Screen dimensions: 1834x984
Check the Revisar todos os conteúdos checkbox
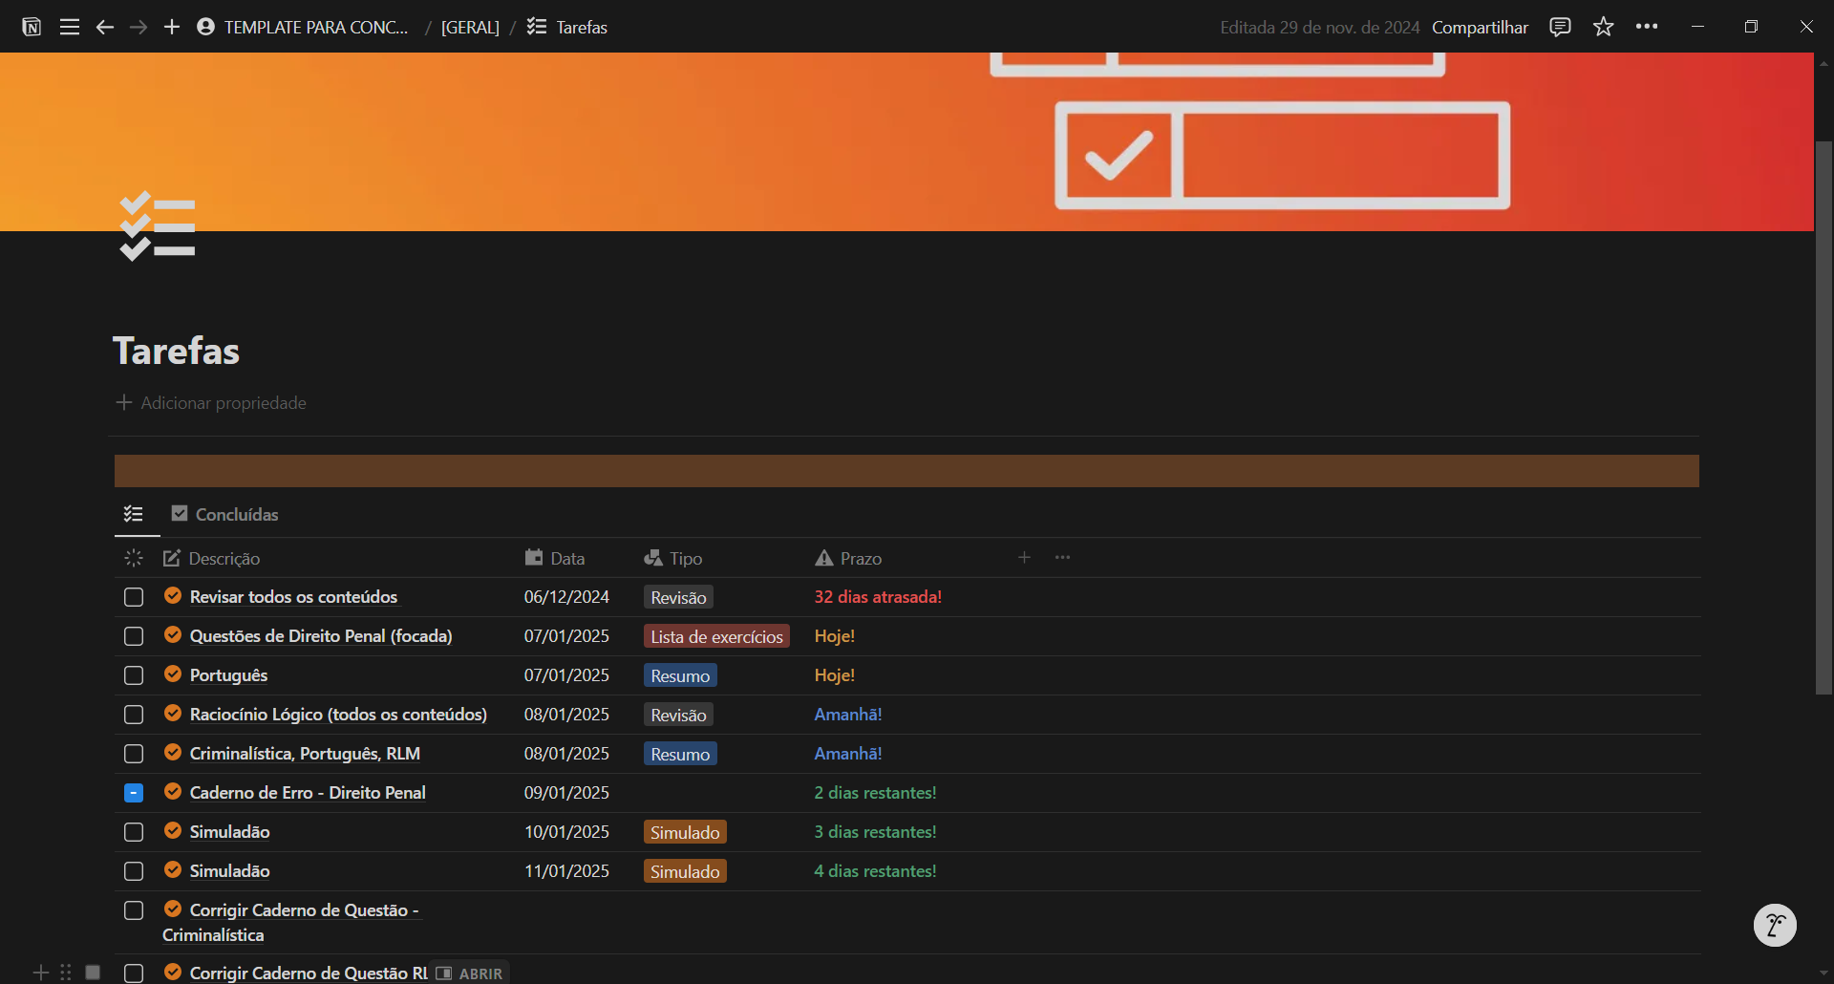[x=134, y=597]
